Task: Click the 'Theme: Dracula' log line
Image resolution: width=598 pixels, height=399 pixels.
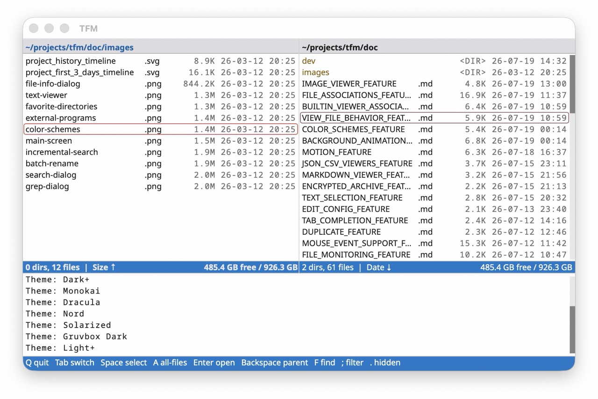Action: click(63, 302)
